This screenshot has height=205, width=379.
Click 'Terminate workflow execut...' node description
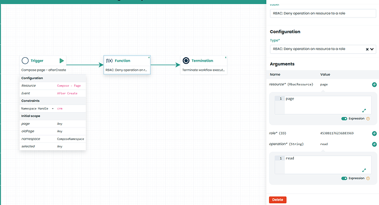[203, 70]
